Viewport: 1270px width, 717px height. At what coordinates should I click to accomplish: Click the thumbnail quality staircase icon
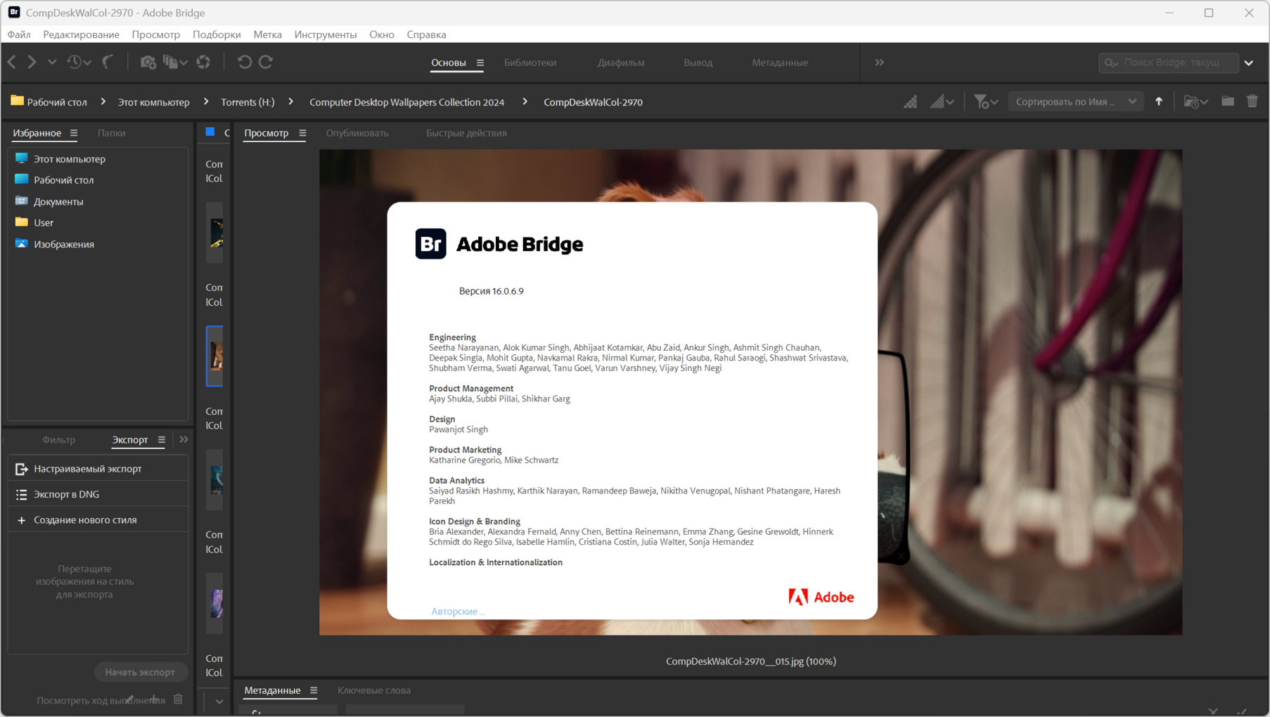pos(911,102)
